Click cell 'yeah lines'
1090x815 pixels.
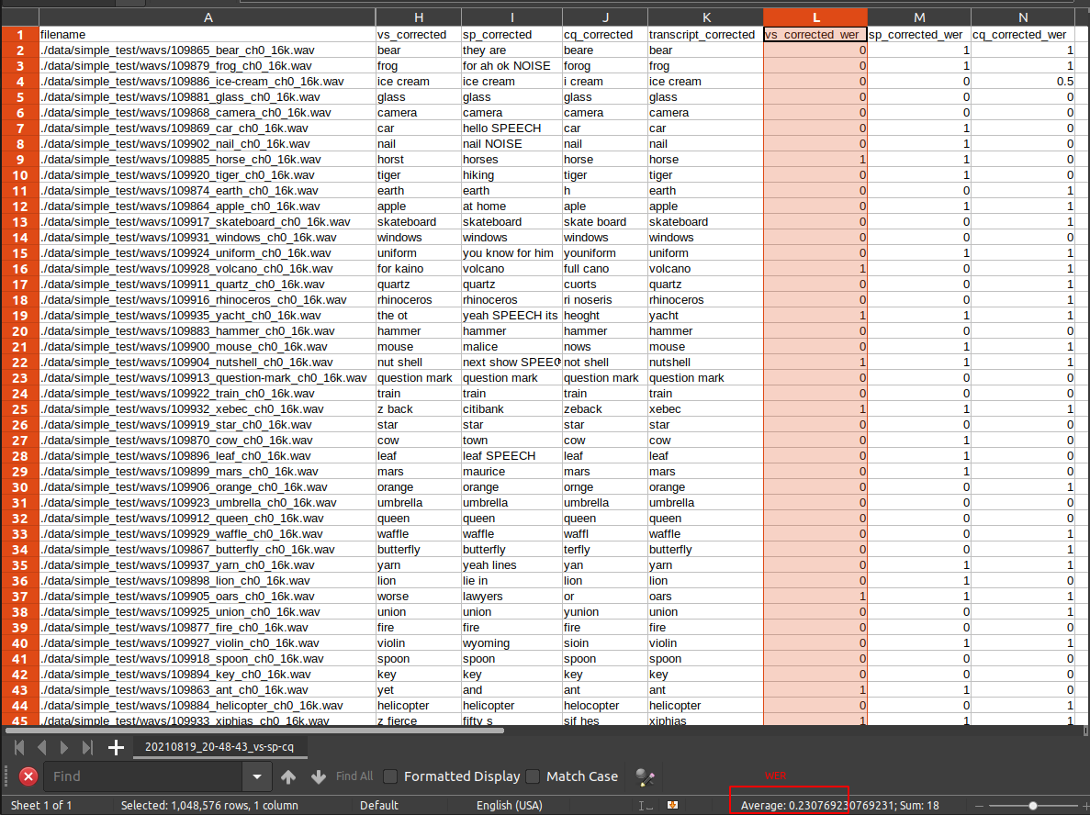tap(511, 564)
